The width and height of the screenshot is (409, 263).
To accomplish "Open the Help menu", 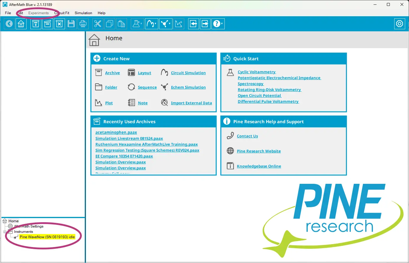I will point(102,13).
